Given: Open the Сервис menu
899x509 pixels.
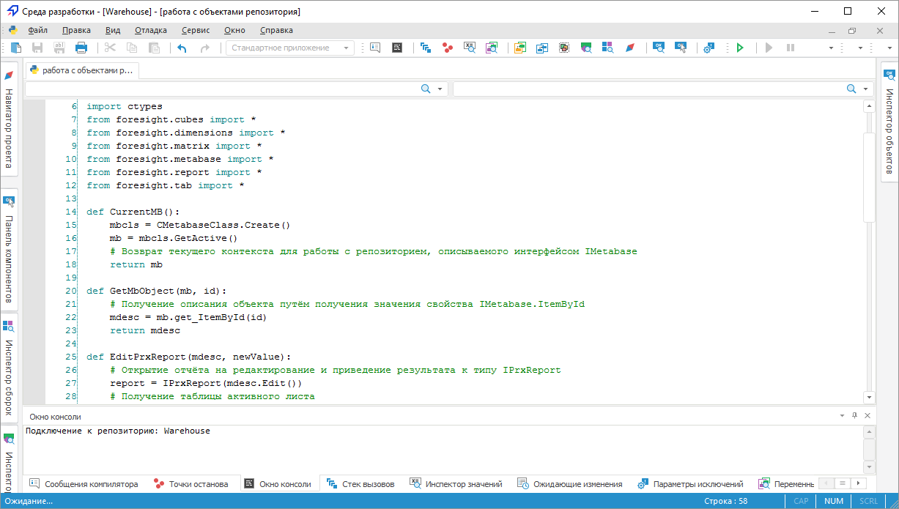Looking at the screenshot, I should coord(196,30).
